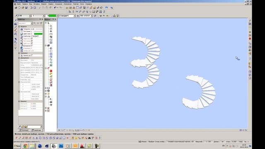
Task: Toggle the 'Цвет из с' checkbox
Action: pyautogui.click(x=32, y=43)
